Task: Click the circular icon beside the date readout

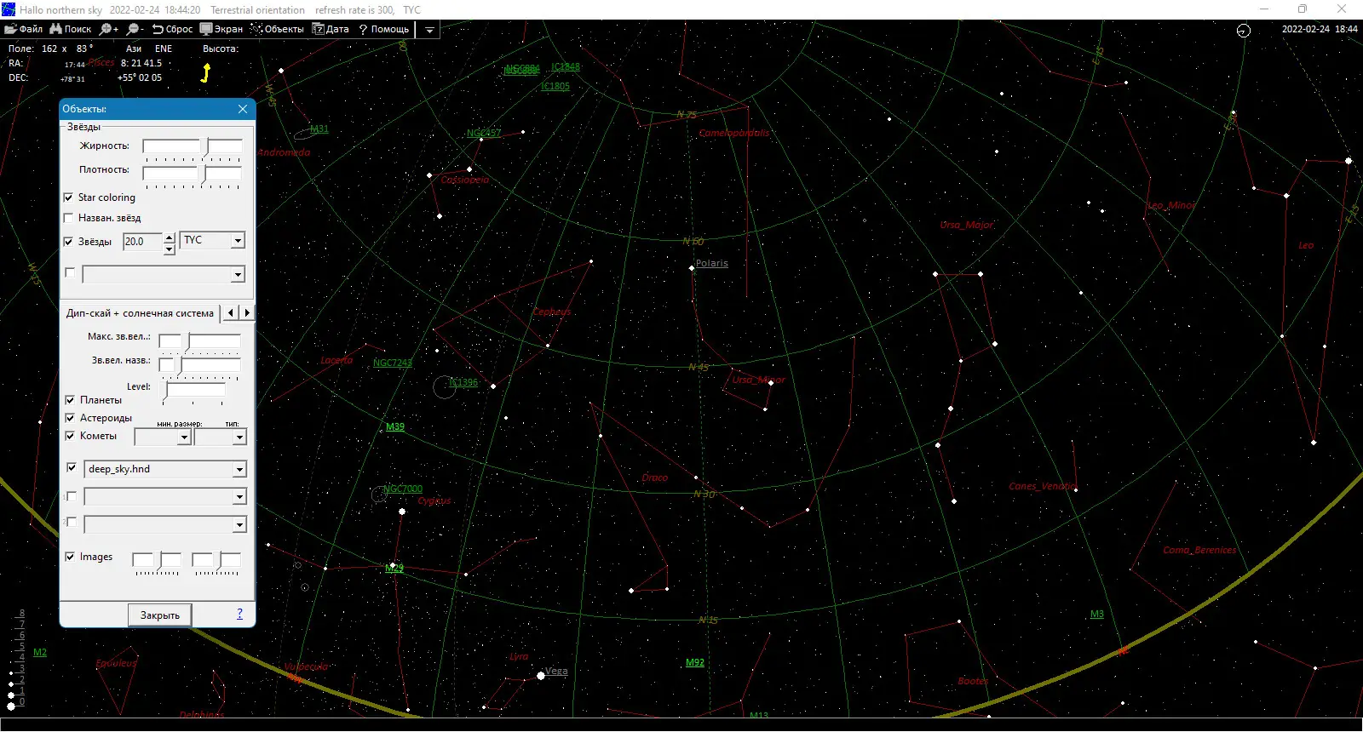Action: point(1244,30)
